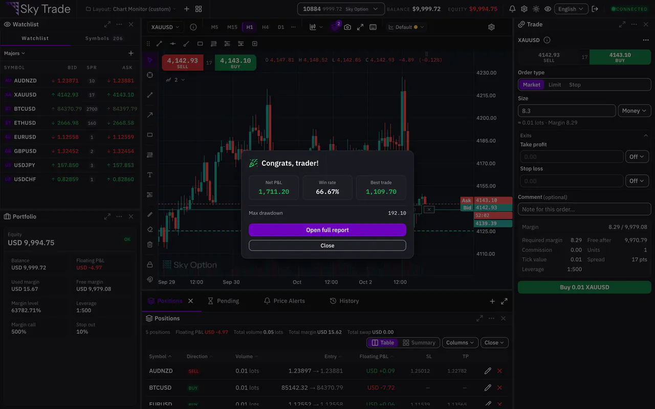Screen dimensions: 655x409
Task: Switch to the Pending tab
Action: pyautogui.click(x=224, y=301)
